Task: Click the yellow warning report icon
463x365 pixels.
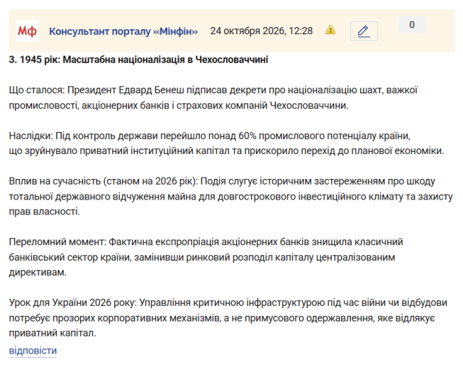Action: pyautogui.click(x=330, y=30)
